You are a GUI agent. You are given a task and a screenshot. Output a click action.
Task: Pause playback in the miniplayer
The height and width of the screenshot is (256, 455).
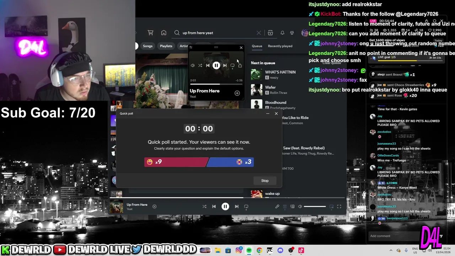point(216,65)
